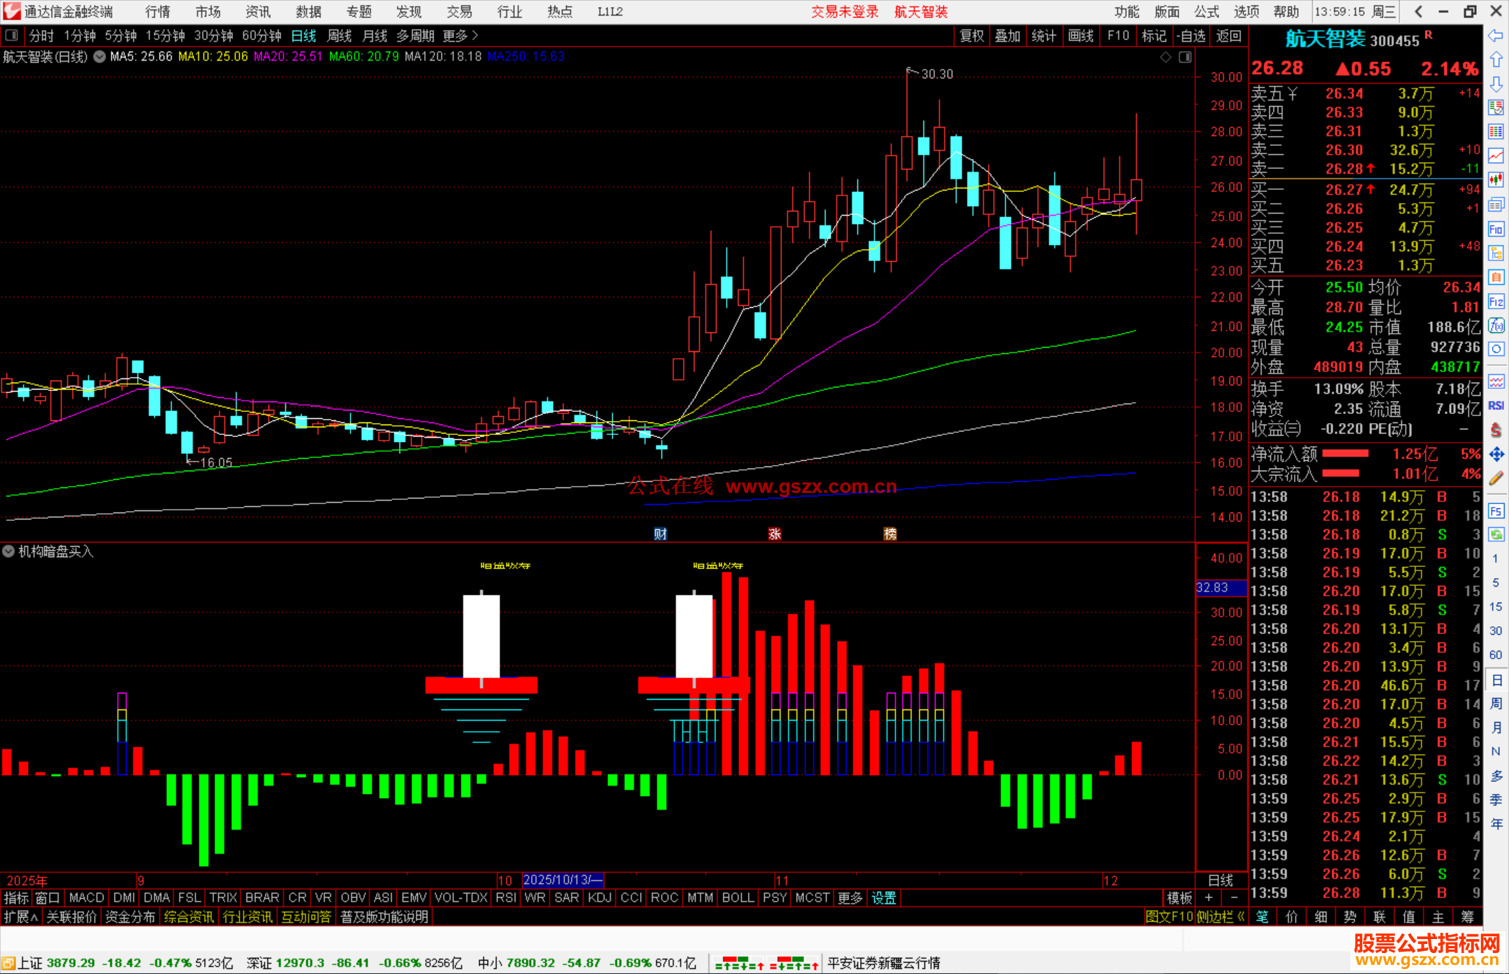Toggle the 机构暗盘买入 indicator round button

tap(8, 552)
